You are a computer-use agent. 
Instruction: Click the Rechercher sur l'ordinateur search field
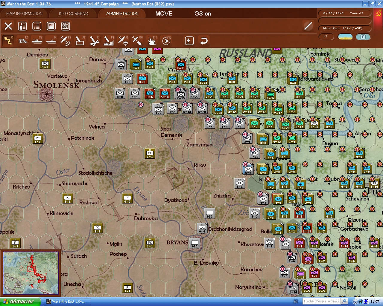(x=322, y=301)
